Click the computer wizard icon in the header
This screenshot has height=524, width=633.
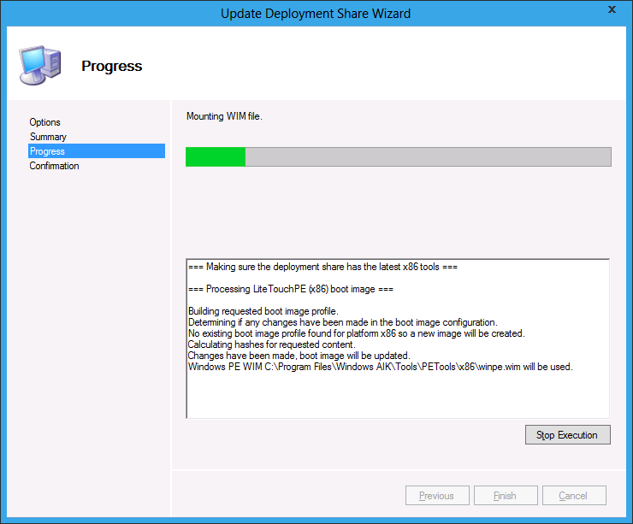tap(39, 64)
